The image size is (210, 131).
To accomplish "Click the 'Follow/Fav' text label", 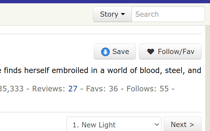I will pos(176,52).
